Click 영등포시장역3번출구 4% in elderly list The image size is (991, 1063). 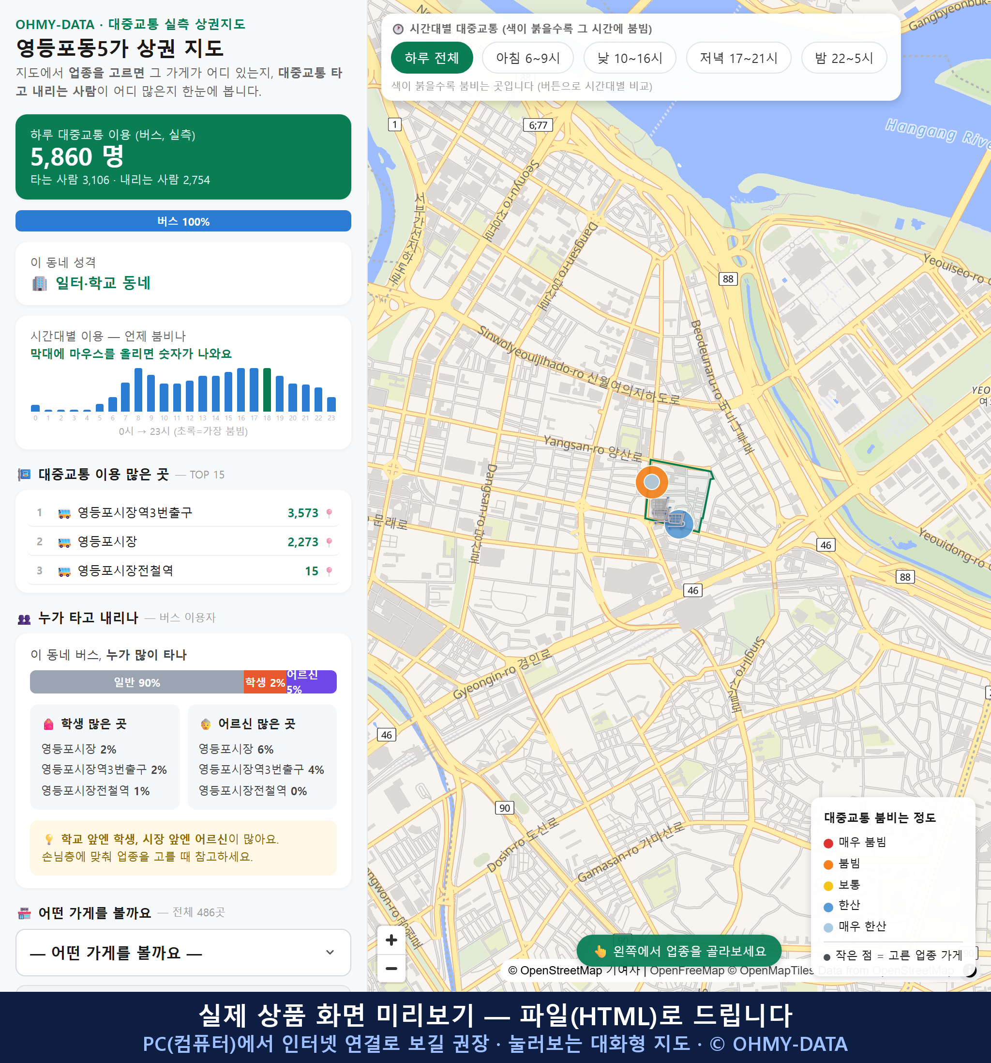click(261, 770)
